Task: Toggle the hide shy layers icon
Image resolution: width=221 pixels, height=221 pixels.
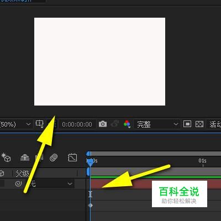Action: (x=25, y=157)
